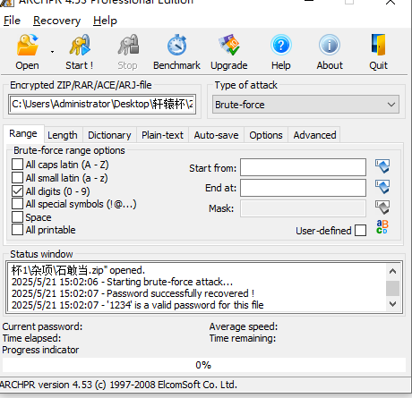Click the greyed Stop toolbar icon

tap(128, 52)
